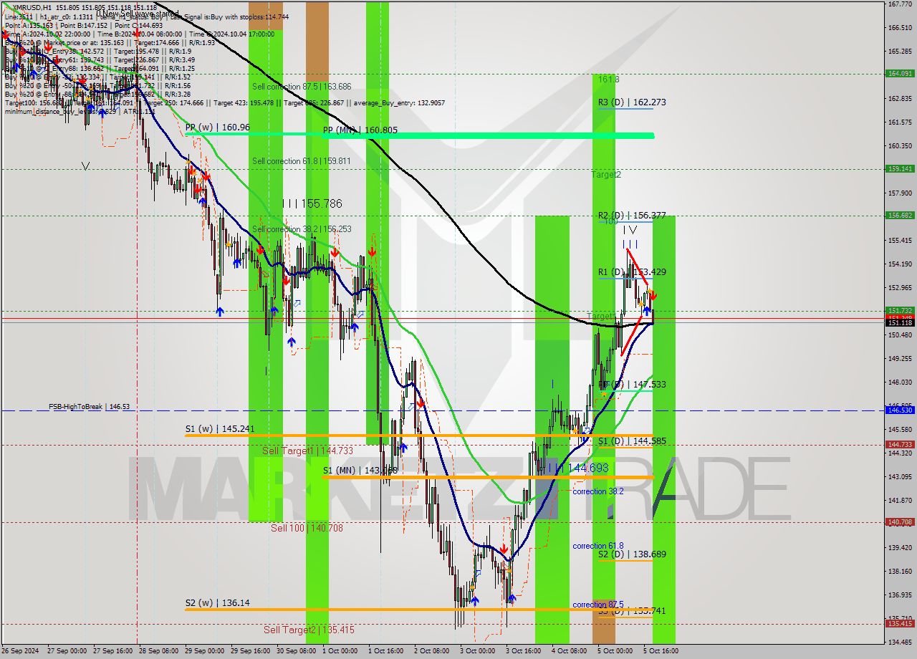Click the Sell 100 | 140.708 label
This screenshot has width=917, height=659.
point(307,528)
